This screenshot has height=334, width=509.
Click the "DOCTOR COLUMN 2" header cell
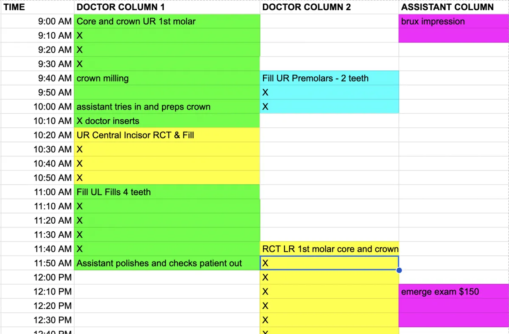pos(329,7)
